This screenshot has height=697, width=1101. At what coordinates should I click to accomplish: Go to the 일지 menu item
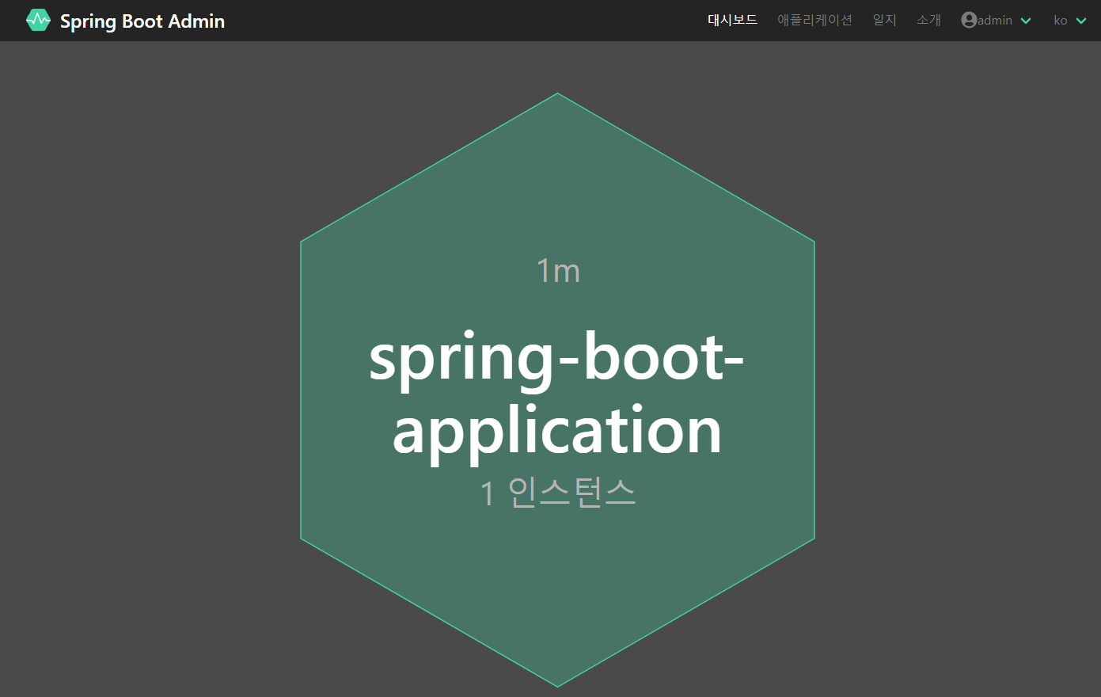click(884, 21)
